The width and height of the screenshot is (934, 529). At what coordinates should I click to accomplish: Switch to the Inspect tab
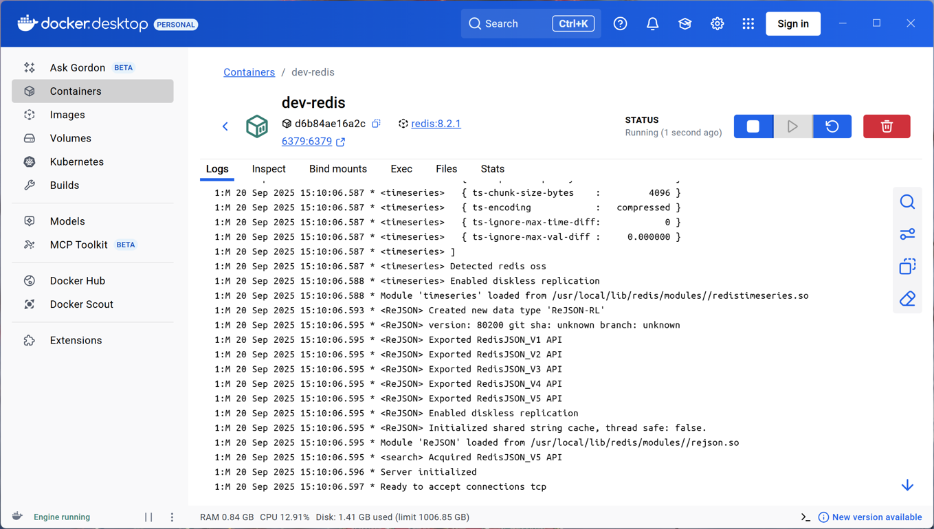click(269, 169)
